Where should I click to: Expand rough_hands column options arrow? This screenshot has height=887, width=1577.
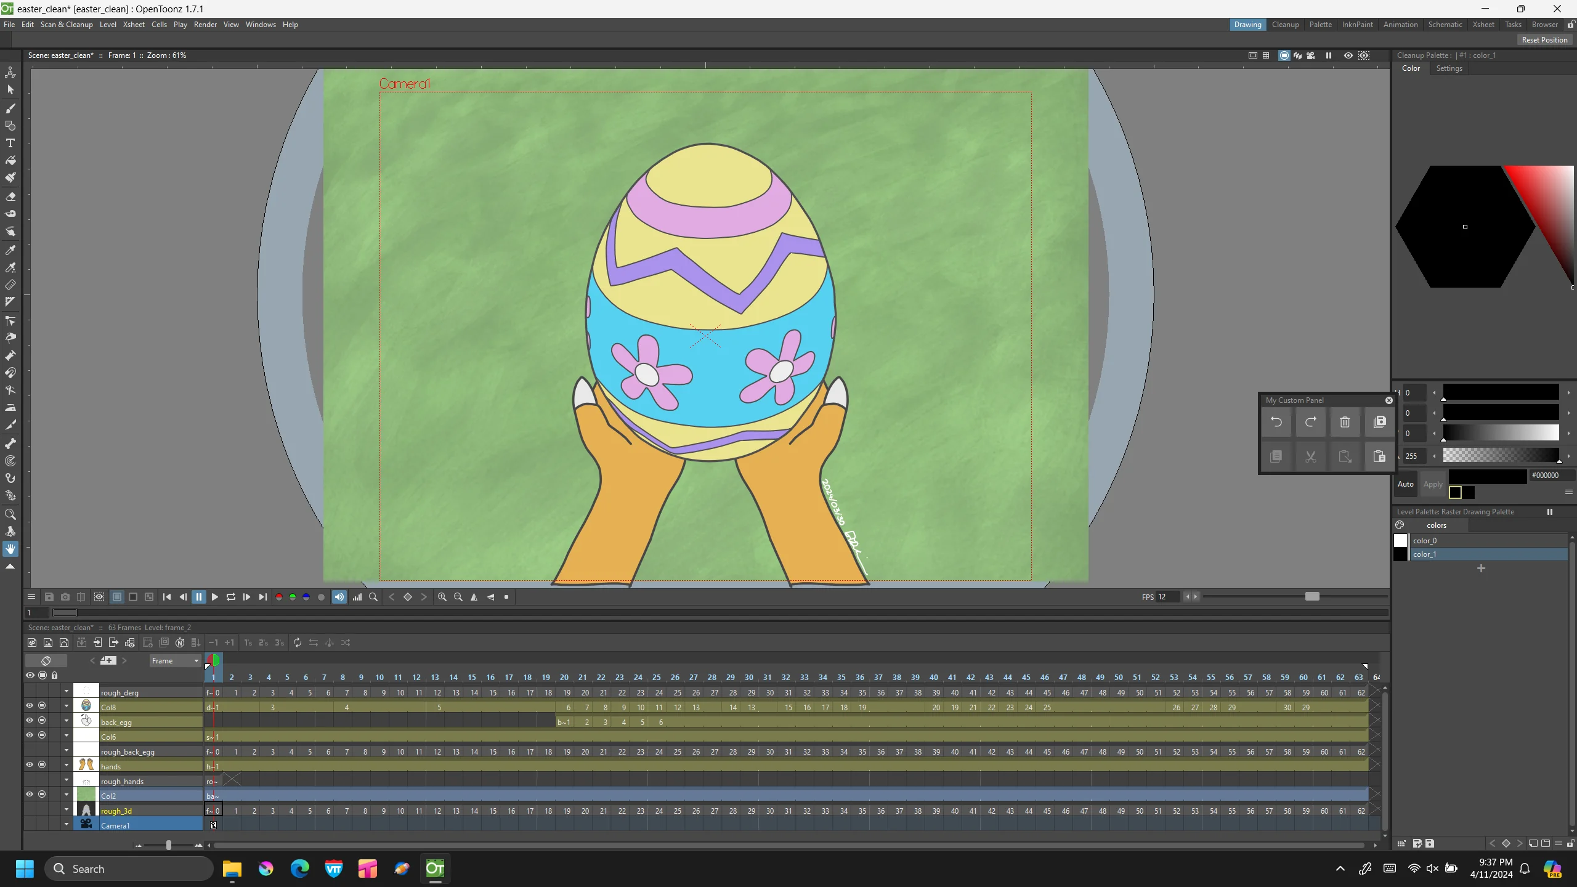tap(67, 780)
